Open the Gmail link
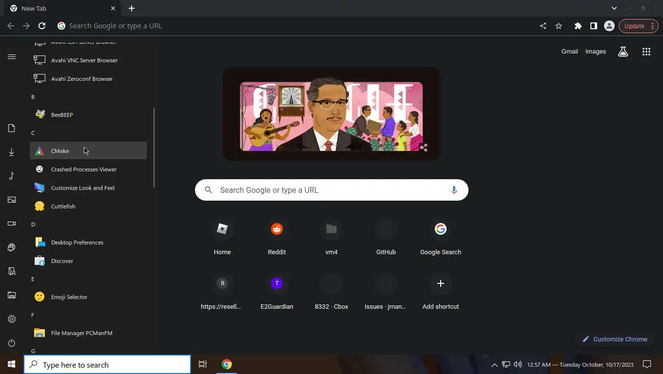Viewport: 663px width, 374px height. pyautogui.click(x=569, y=52)
